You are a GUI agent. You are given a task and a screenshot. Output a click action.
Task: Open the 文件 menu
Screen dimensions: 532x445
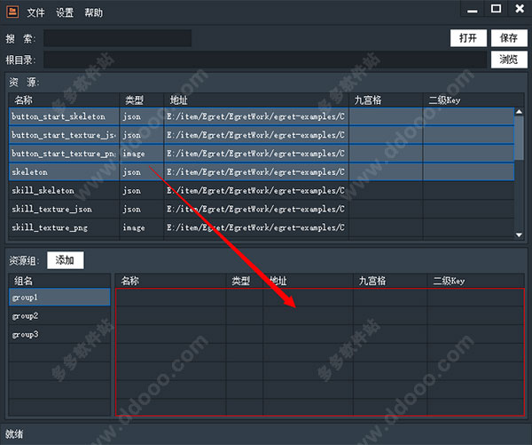(35, 13)
